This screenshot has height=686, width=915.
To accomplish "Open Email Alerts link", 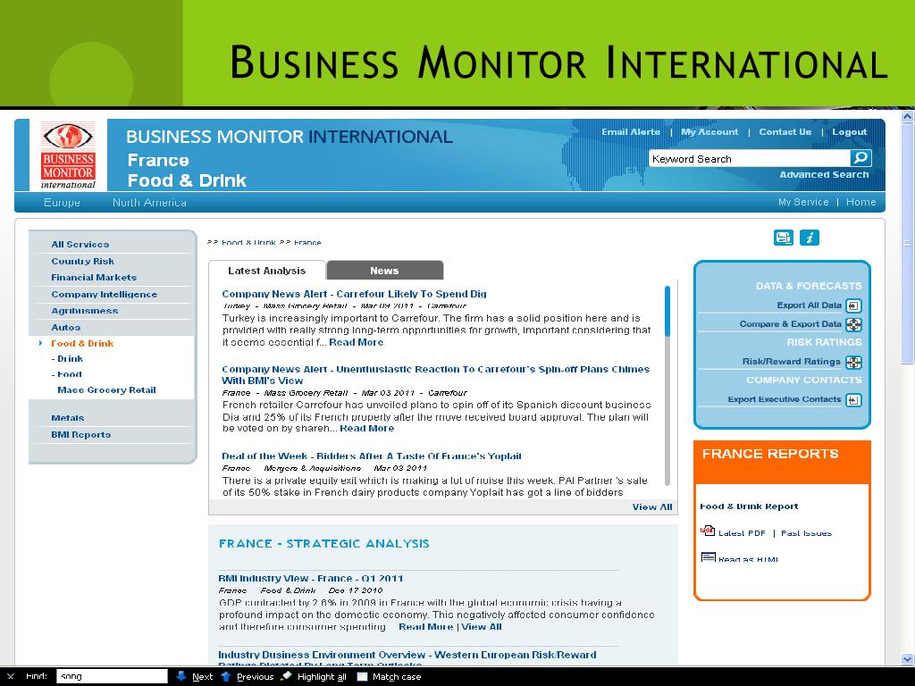I will (x=631, y=132).
